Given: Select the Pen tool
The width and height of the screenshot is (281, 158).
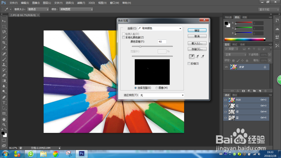Looking at the screenshot, I should [x=4, y=97].
